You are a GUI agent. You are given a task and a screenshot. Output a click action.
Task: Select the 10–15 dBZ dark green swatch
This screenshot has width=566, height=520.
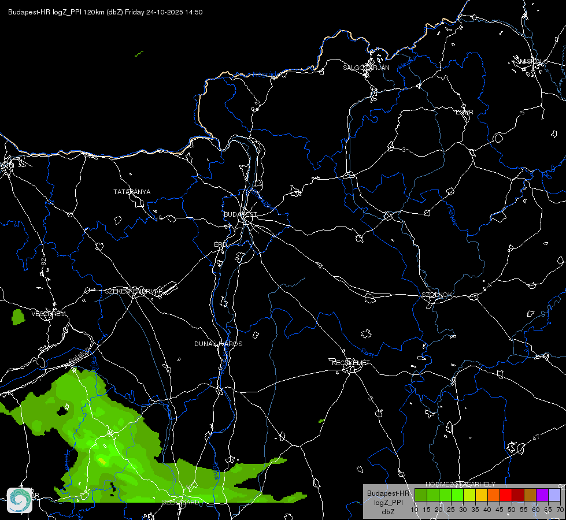420,495
